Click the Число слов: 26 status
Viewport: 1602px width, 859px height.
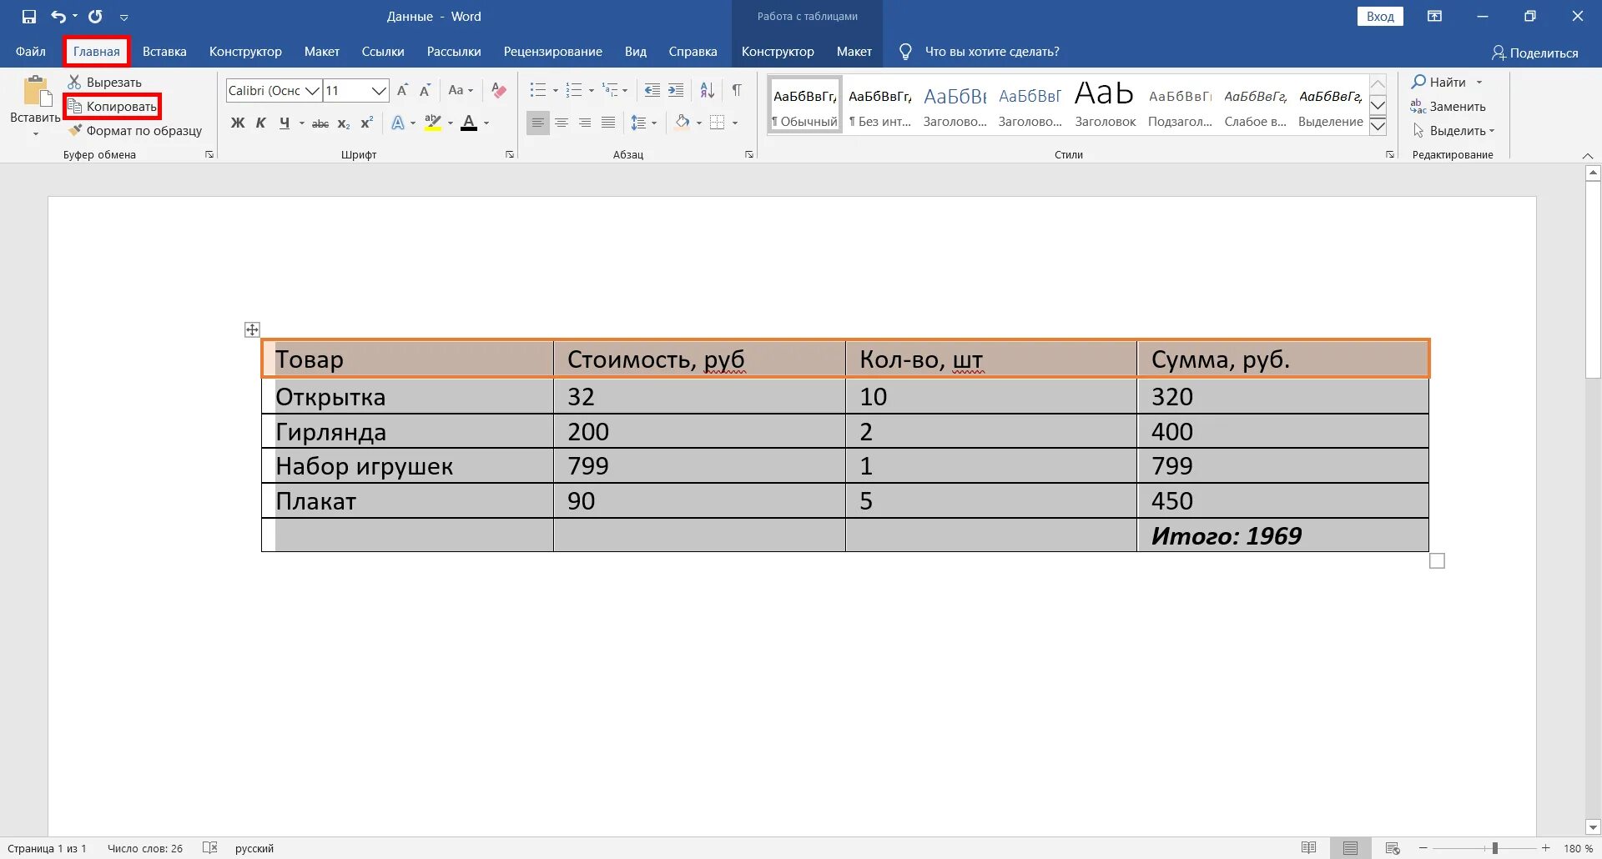[x=145, y=848]
